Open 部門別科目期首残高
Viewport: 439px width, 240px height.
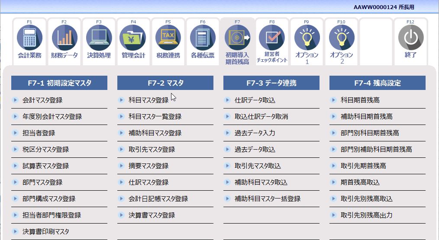370,133
